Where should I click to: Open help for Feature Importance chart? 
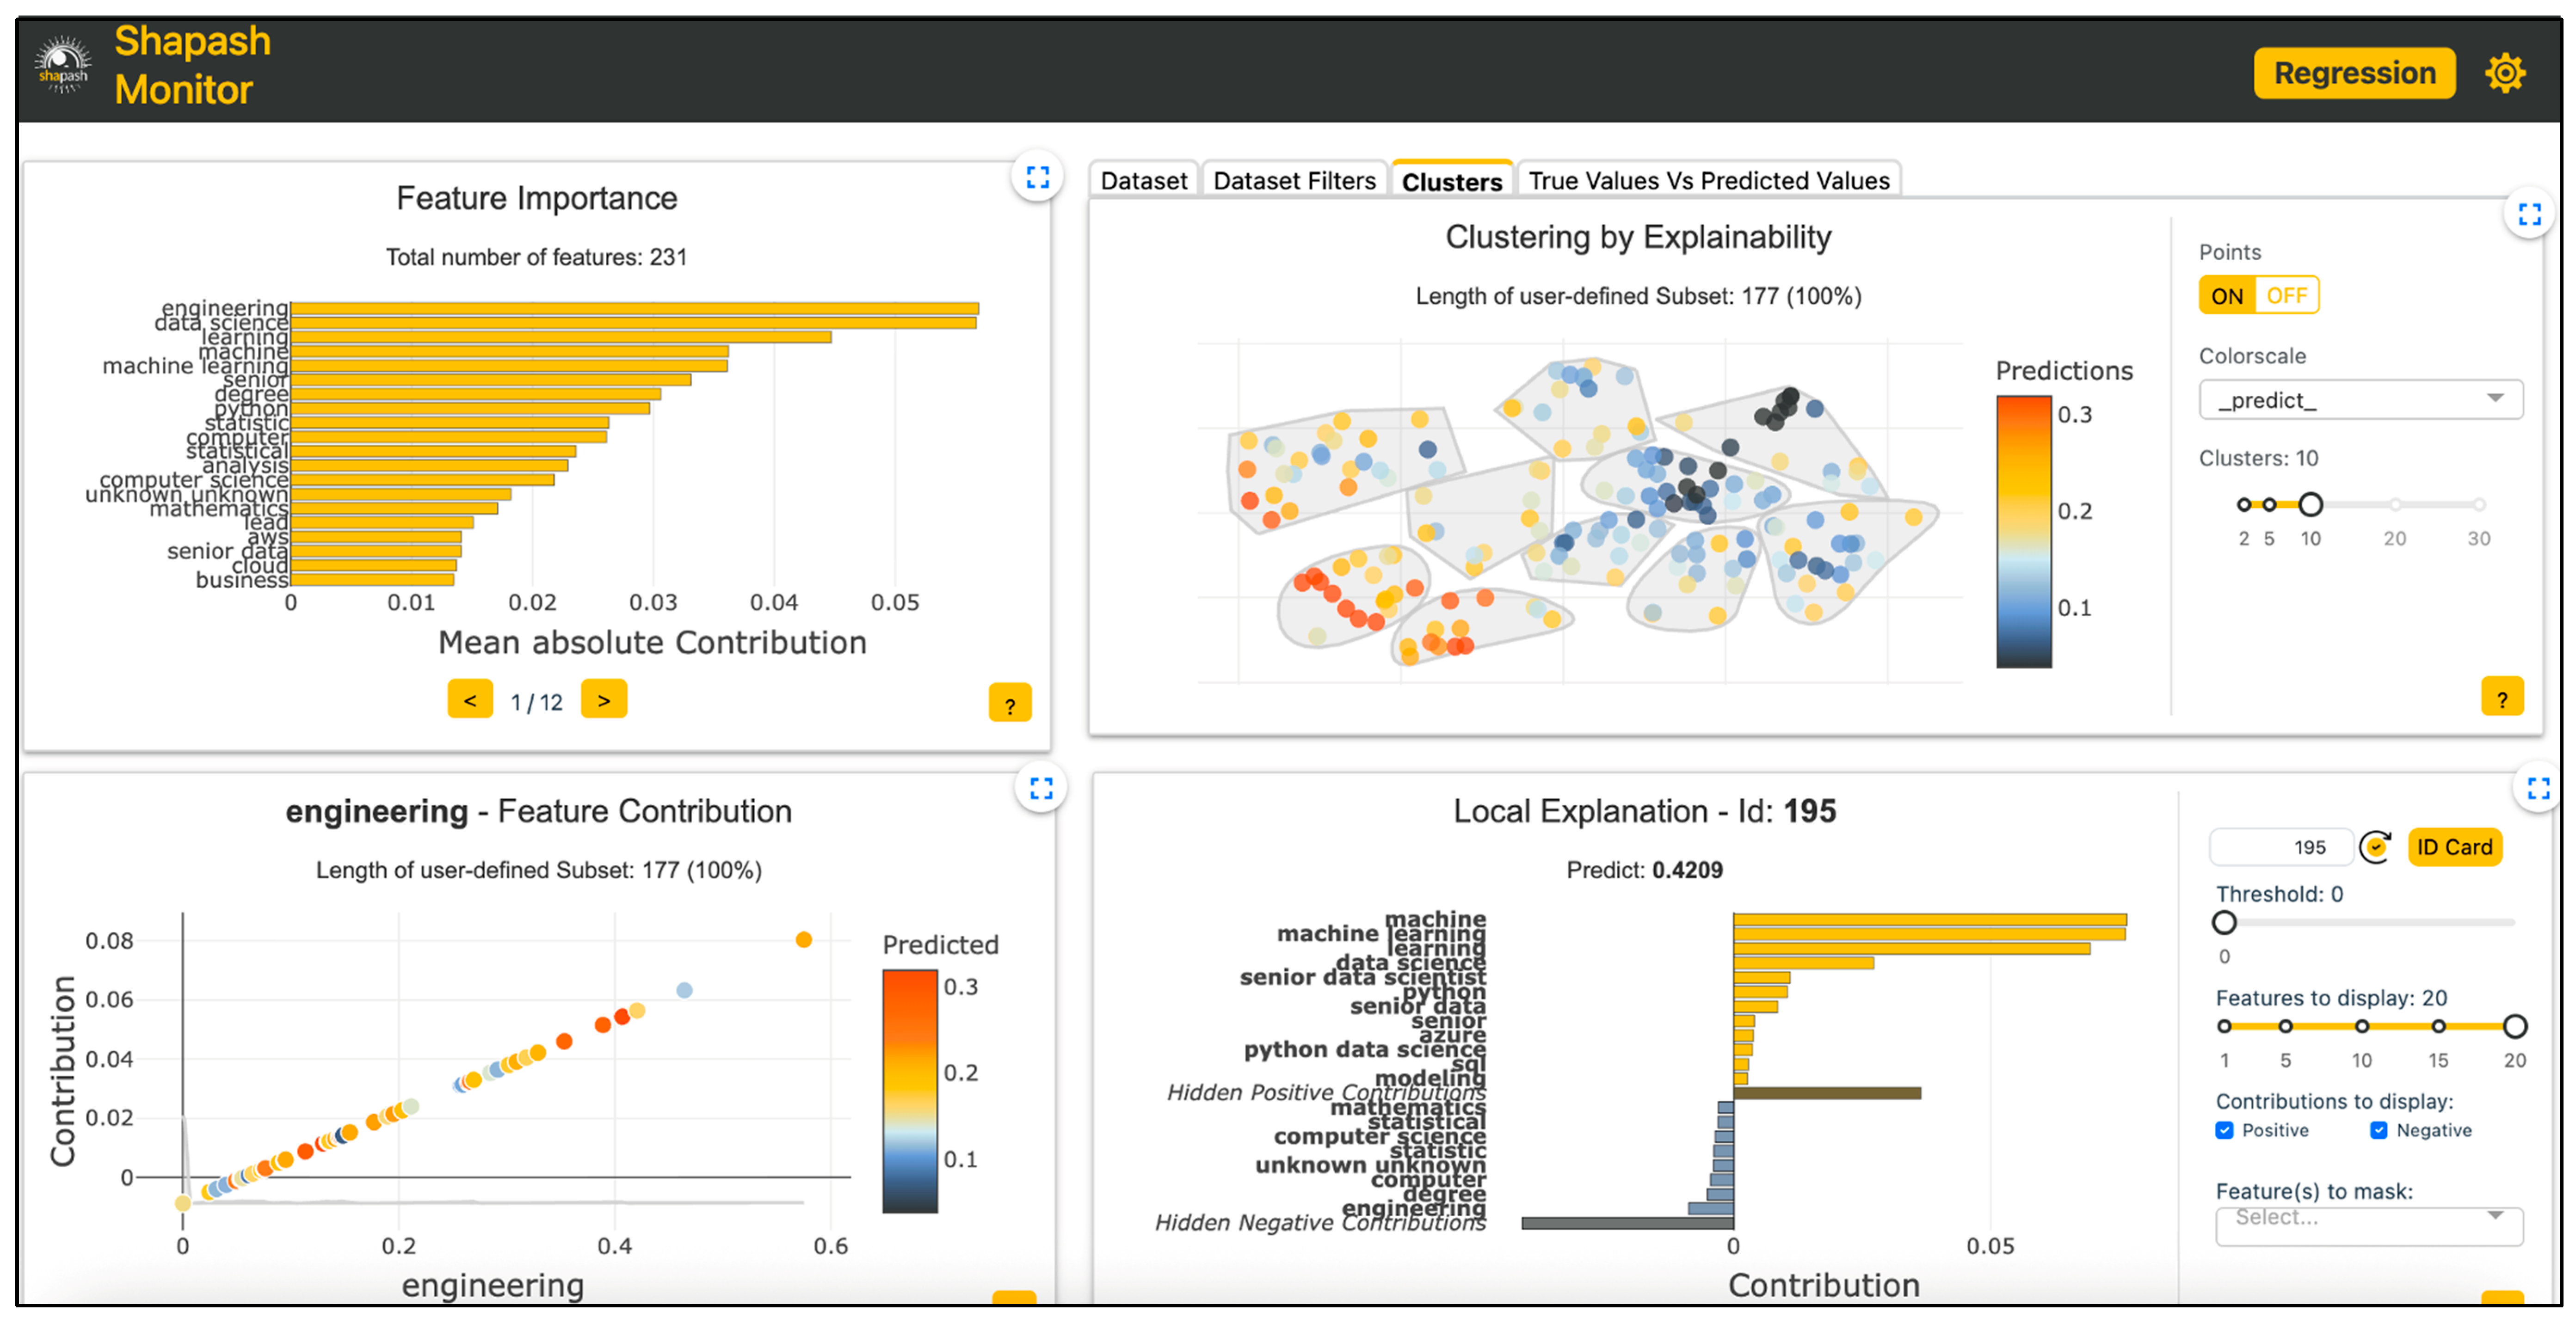1010,704
